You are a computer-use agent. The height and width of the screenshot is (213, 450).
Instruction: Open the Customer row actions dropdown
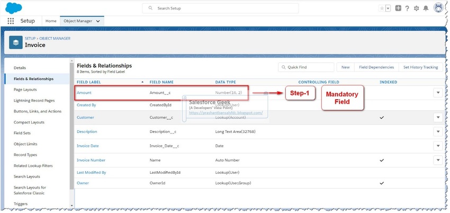(438, 118)
